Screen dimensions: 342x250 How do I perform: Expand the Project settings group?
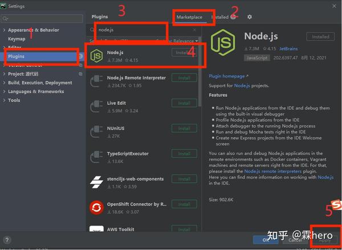4,74
